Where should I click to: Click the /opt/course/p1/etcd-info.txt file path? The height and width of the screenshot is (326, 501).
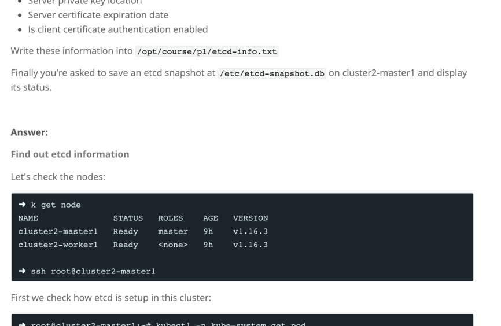click(x=207, y=51)
